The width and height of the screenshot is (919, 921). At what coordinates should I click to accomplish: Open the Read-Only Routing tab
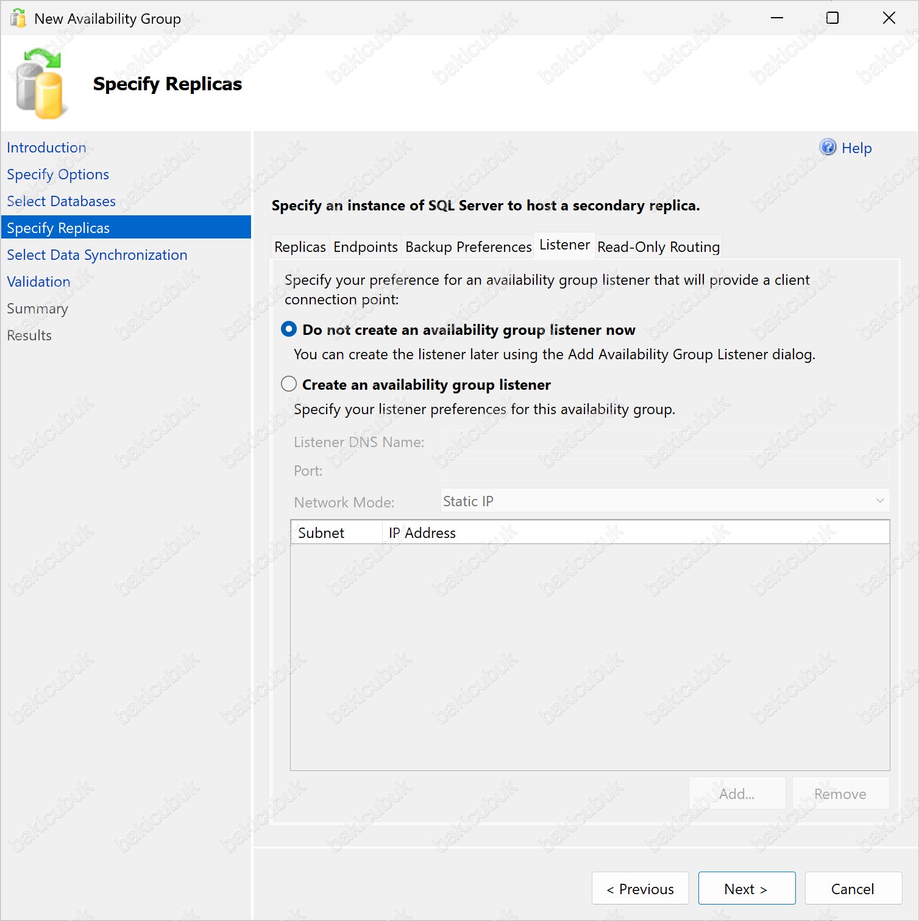pyautogui.click(x=658, y=247)
